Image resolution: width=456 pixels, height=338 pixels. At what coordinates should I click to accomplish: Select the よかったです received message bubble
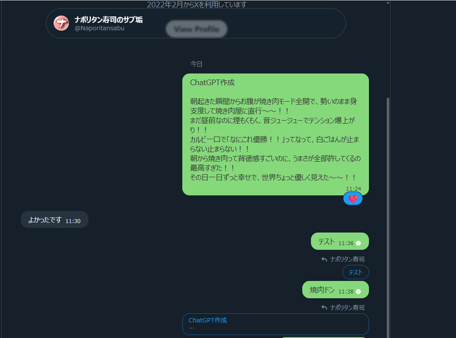55,220
